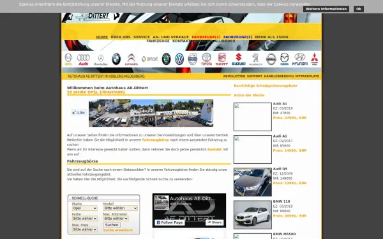
Task: Click Share in the Facebook widget
Action: point(214,222)
